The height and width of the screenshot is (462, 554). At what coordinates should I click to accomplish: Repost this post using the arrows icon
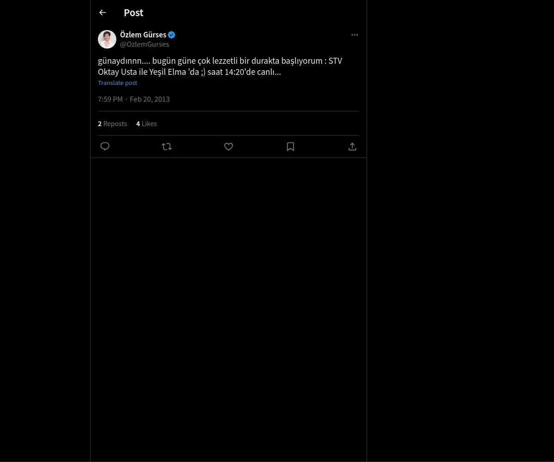click(x=167, y=146)
